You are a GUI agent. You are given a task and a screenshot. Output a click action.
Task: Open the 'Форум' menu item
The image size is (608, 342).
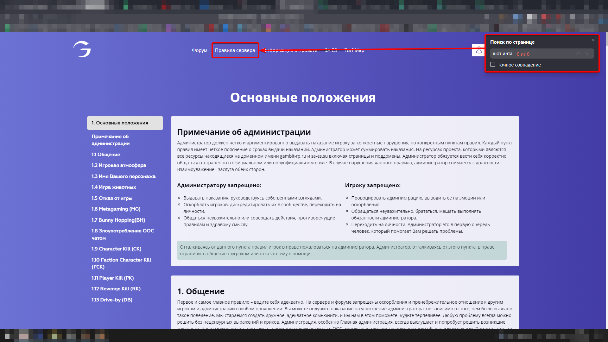pyautogui.click(x=199, y=50)
